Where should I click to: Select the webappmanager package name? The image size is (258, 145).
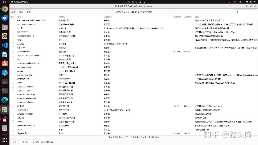click(25, 114)
